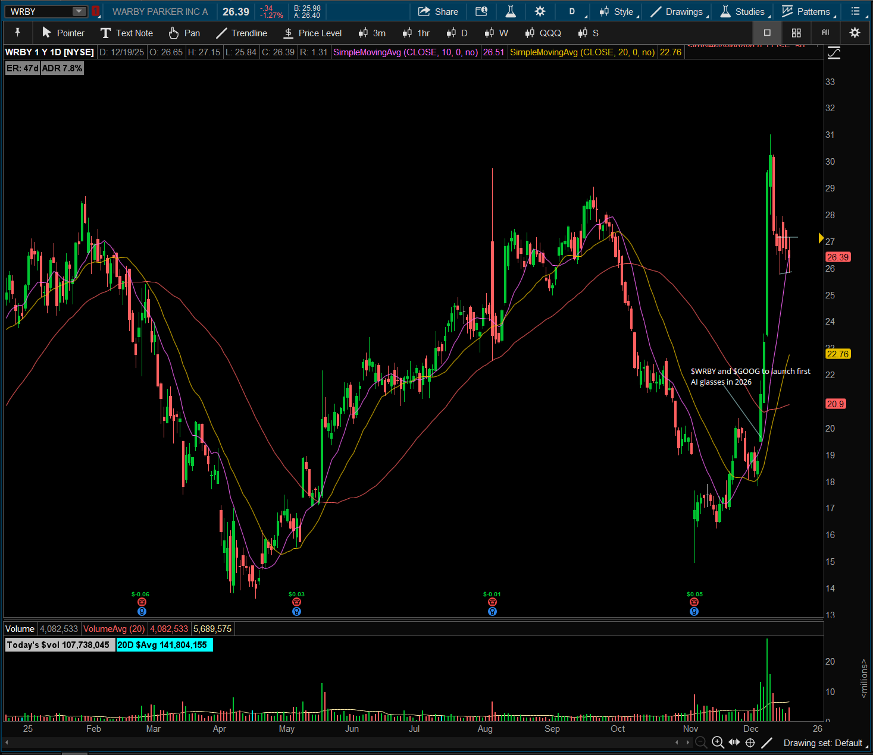Switch to the 1hr timeframe button
873x755 pixels.
click(x=416, y=33)
